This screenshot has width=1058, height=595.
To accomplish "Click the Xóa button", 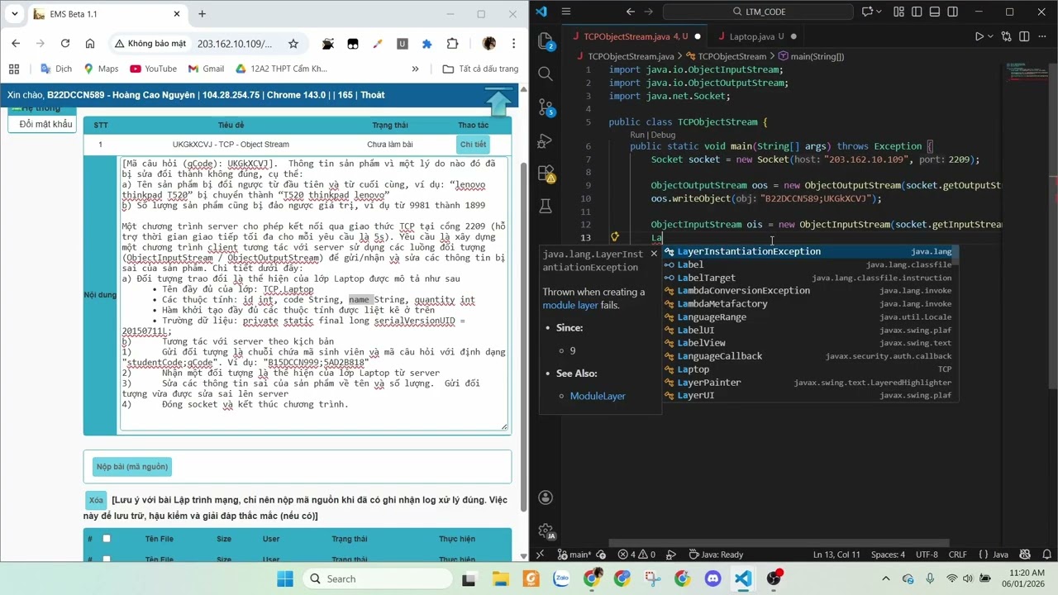I will [x=97, y=500].
